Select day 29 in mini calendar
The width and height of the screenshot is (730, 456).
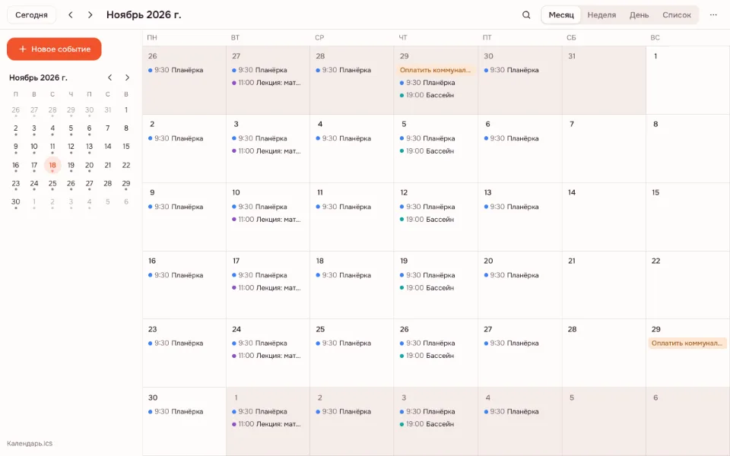click(126, 184)
